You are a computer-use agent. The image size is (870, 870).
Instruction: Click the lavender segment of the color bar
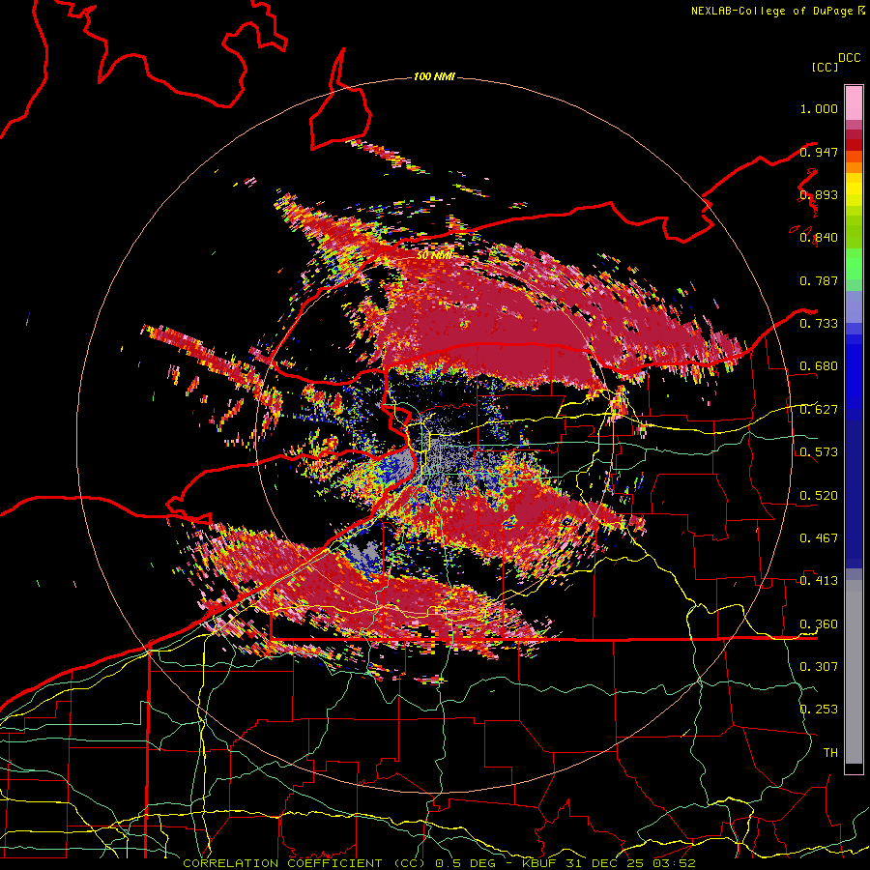coord(854,306)
